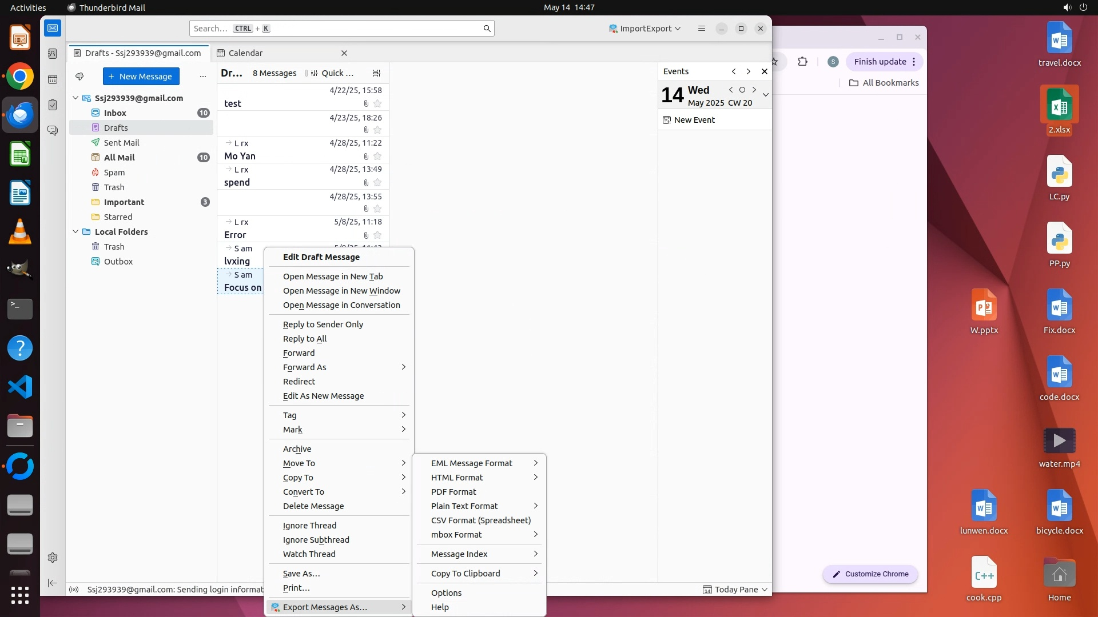Open the Tasks icon in the spaces toolbar
1098x617 pixels.
pos(53,105)
